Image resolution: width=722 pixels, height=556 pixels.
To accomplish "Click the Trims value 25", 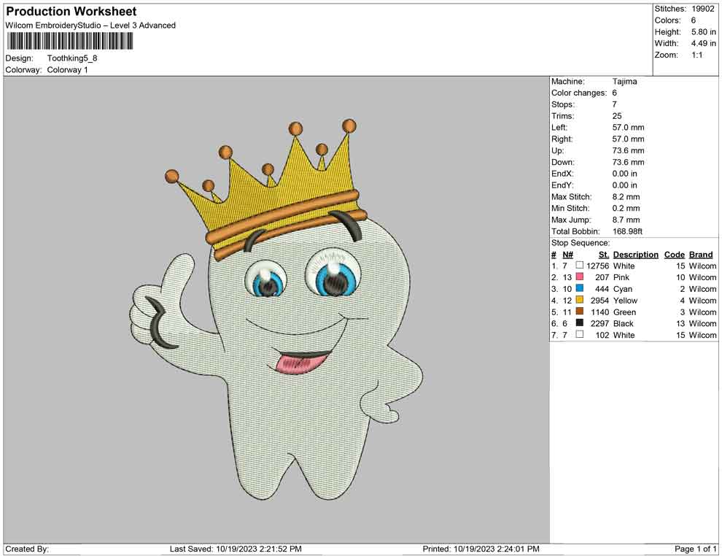I will (x=617, y=116).
